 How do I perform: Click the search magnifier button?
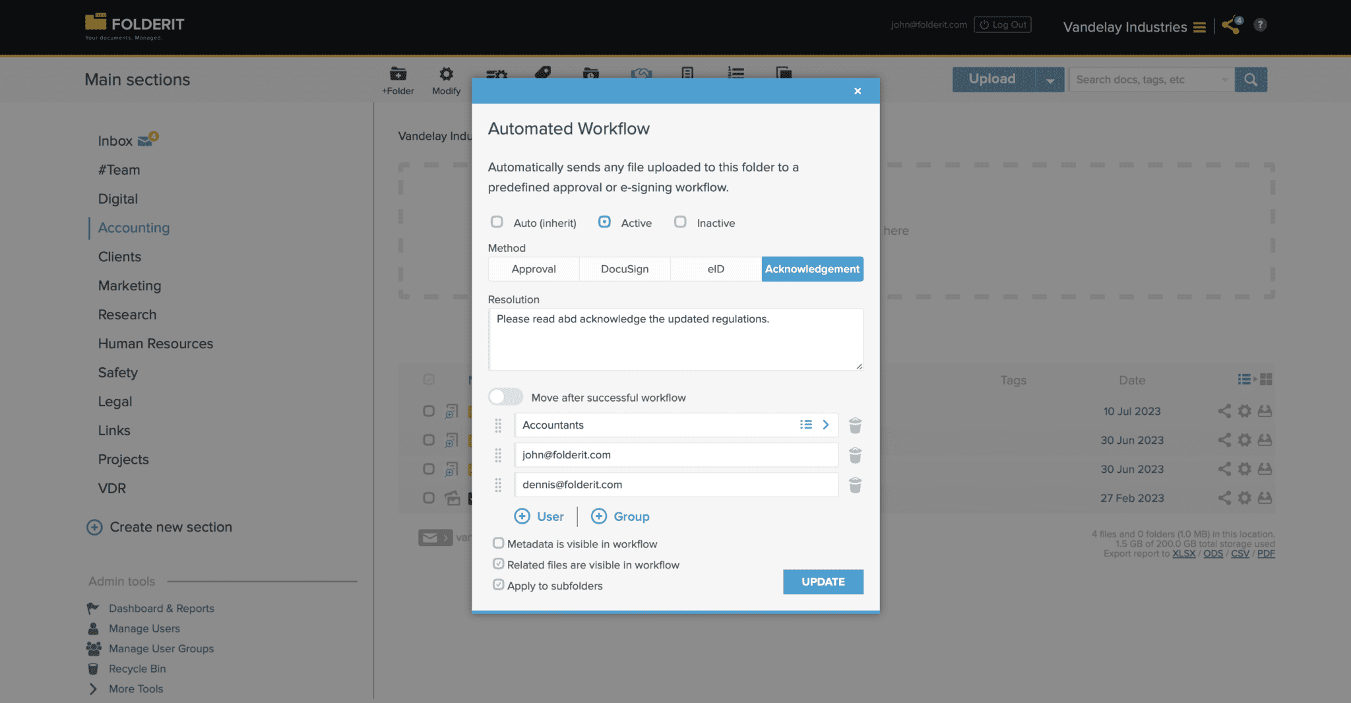click(x=1251, y=80)
